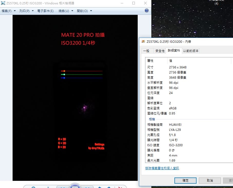
Task: Start the slideshow with the round center button
Action: tap(75, 186)
